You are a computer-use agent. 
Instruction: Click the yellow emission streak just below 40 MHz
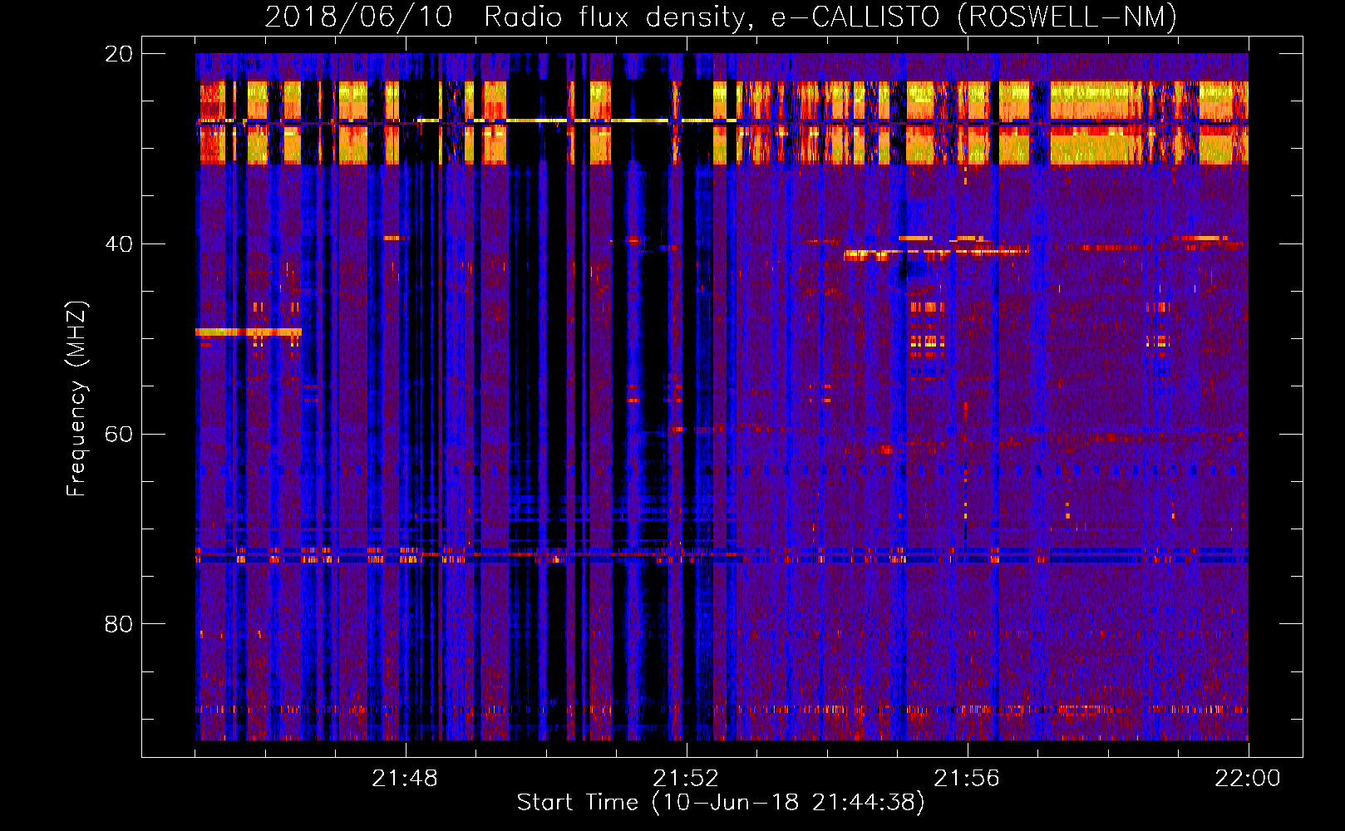tap(935, 253)
